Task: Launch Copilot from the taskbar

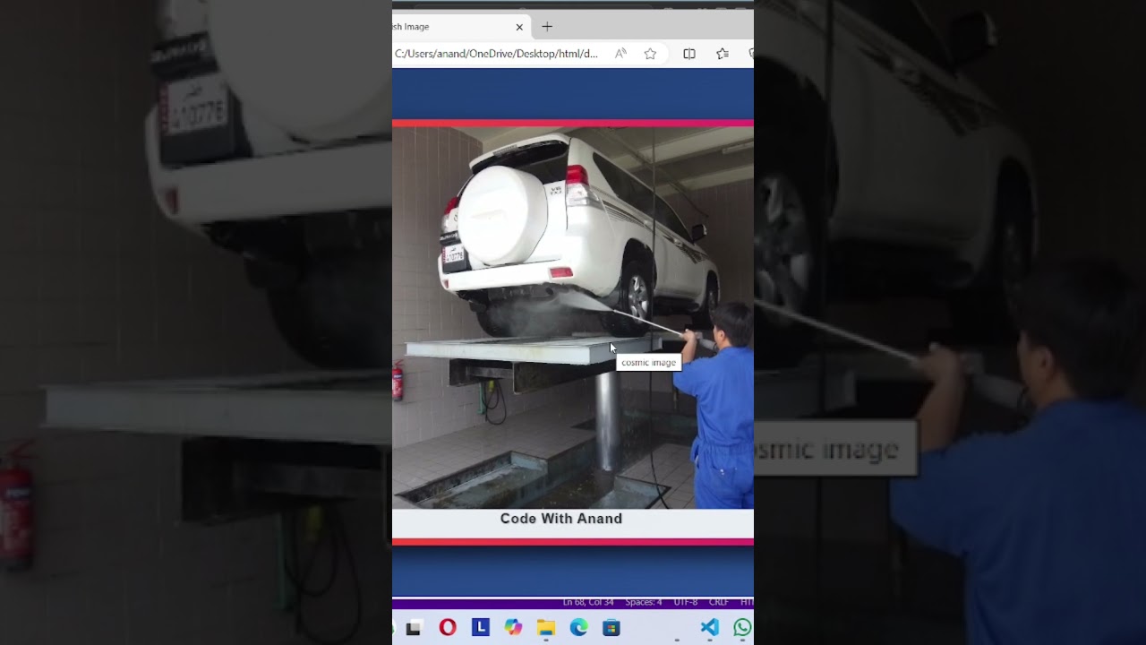Action: point(513,627)
